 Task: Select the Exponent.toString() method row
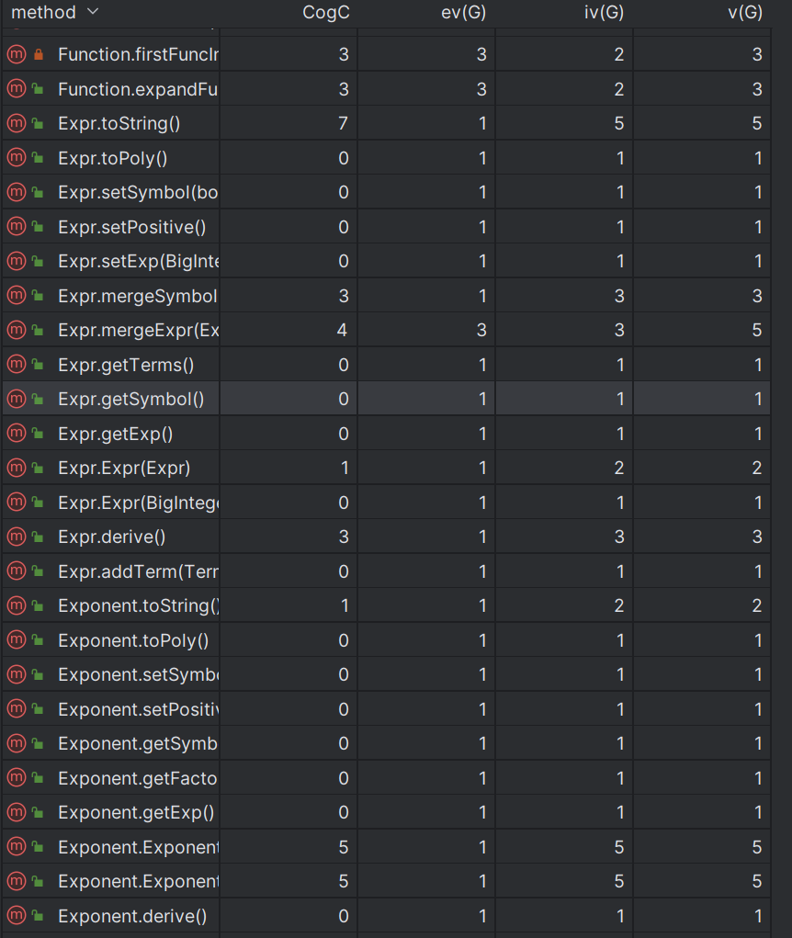point(386,606)
